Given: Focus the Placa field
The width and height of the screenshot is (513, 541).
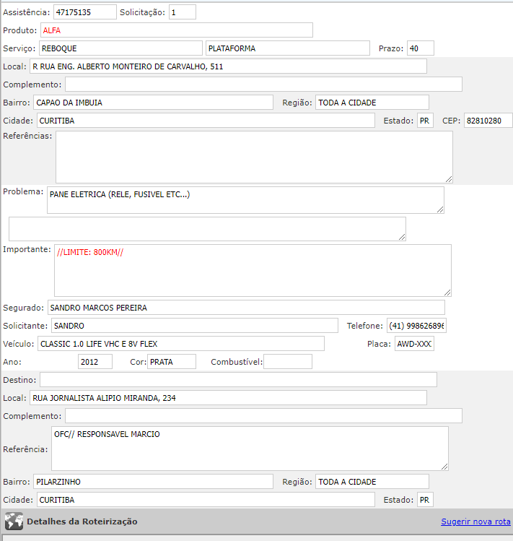Looking at the screenshot, I should (x=414, y=344).
